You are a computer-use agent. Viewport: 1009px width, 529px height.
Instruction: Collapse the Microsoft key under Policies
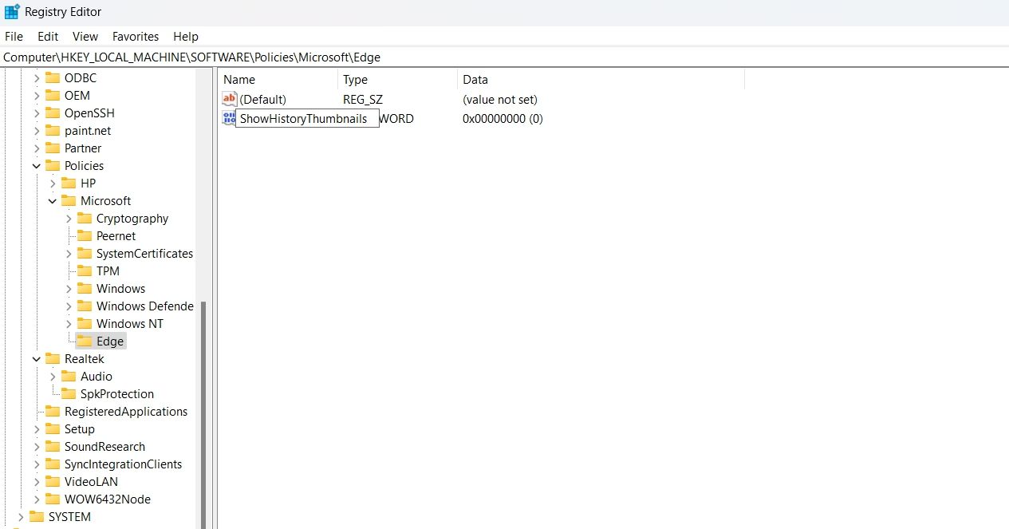click(x=53, y=201)
